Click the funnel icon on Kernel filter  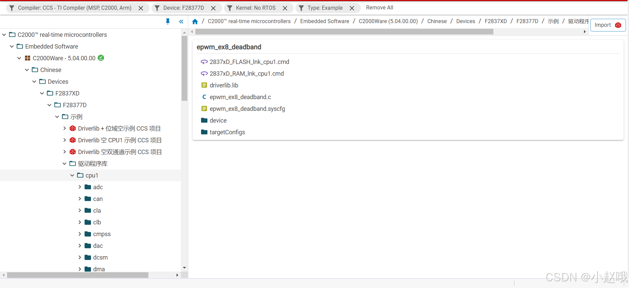click(x=230, y=8)
